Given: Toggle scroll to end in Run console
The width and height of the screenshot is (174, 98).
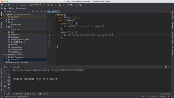Looking at the screenshot, I should (9, 81).
